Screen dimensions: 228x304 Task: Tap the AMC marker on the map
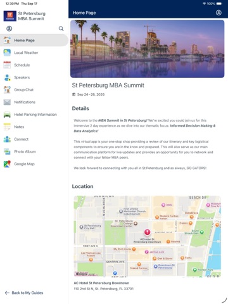click(x=163, y=205)
